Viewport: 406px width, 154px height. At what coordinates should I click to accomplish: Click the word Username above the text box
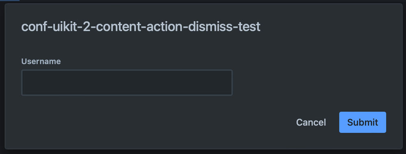pos(41,61)
